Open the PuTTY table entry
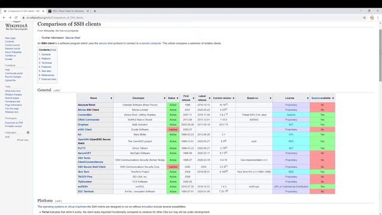The height and width of the screenshot is (215, 382). (82, 148)
